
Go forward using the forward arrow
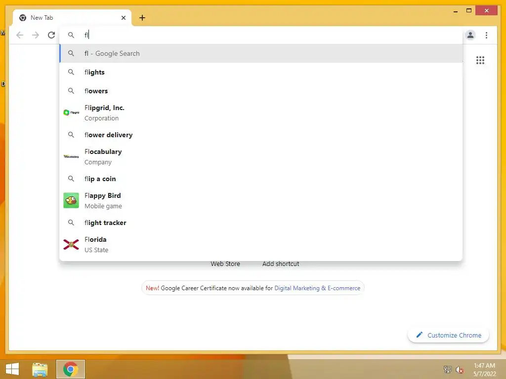36,35
